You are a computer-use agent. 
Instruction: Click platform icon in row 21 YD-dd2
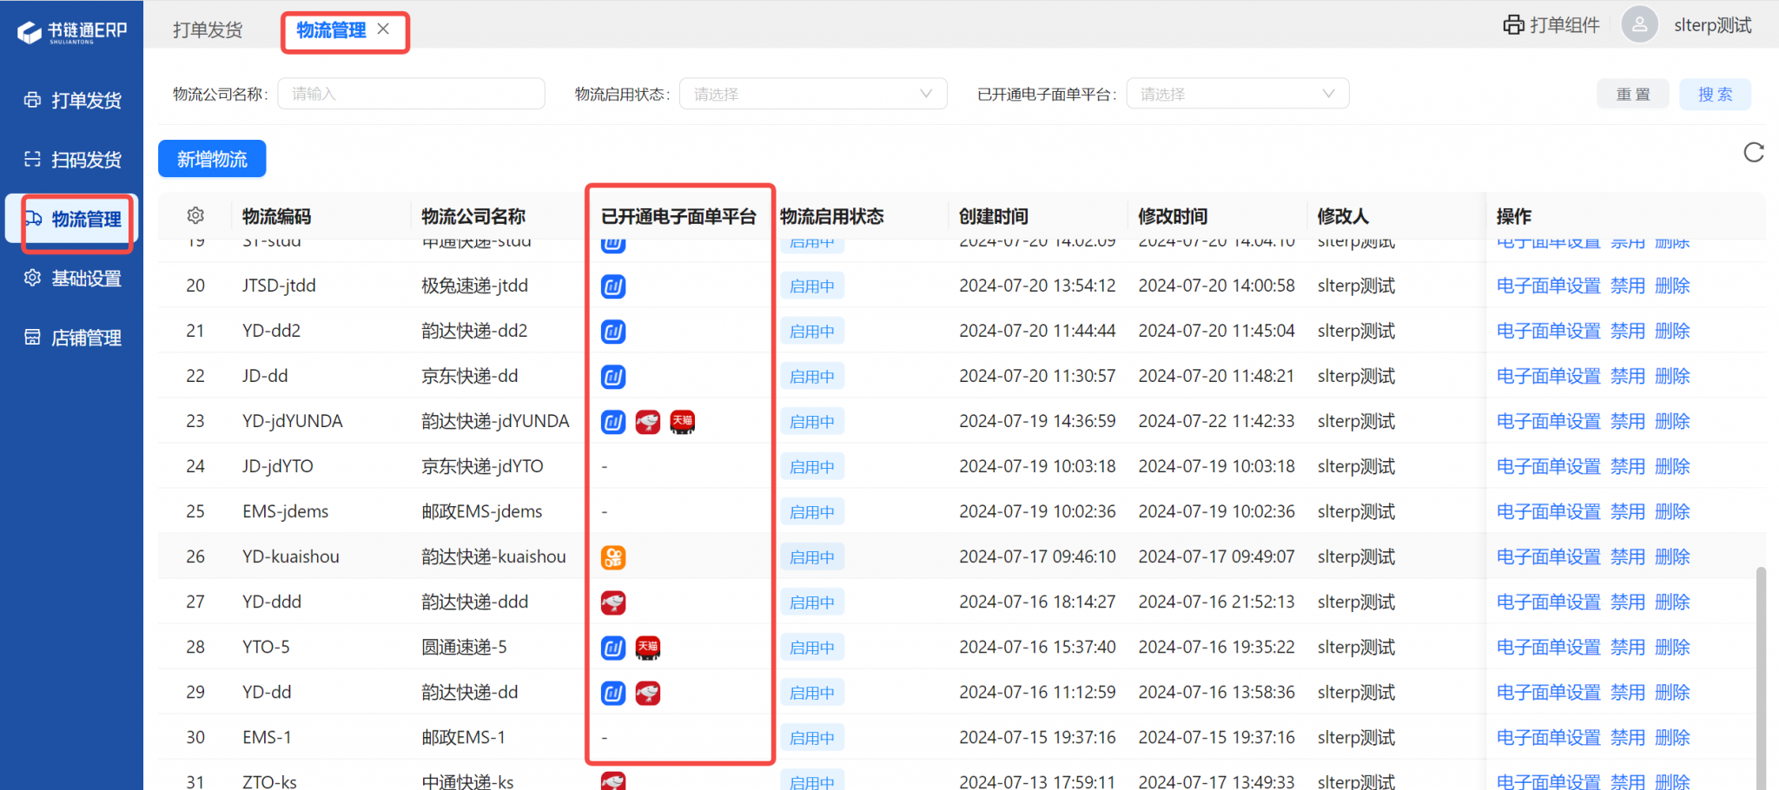click(x=613, y=331)
